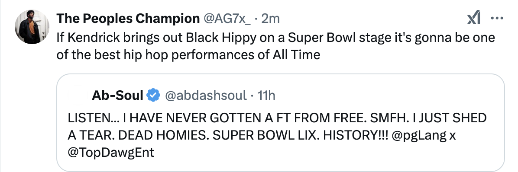This screenshot has height=172, width=518.
Task: Click the Ab-Soul display name
Action: pyautogui.click(x=117, y=96)
